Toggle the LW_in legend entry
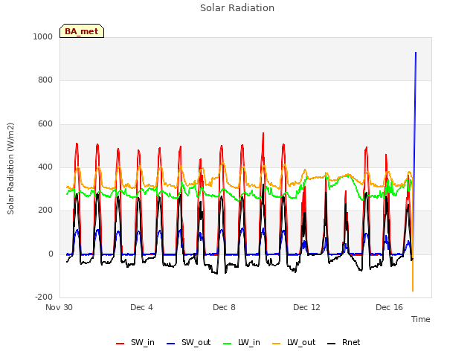 coord(242,342)
